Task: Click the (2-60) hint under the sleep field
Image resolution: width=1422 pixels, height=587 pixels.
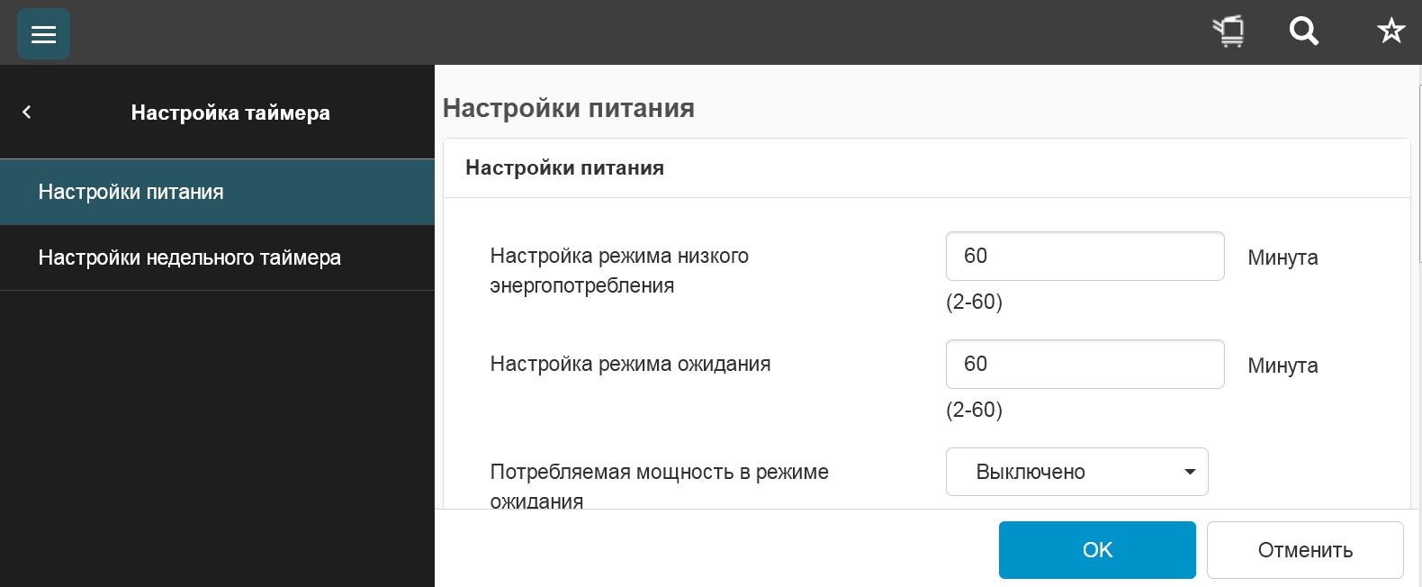Action: point(974,410)
